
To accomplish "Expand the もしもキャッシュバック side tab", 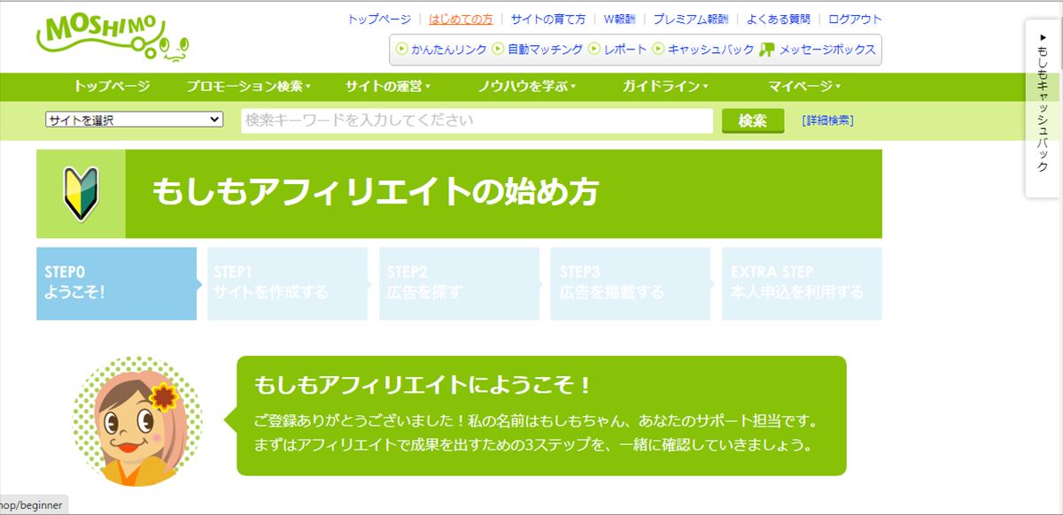I will (1043, 106).
